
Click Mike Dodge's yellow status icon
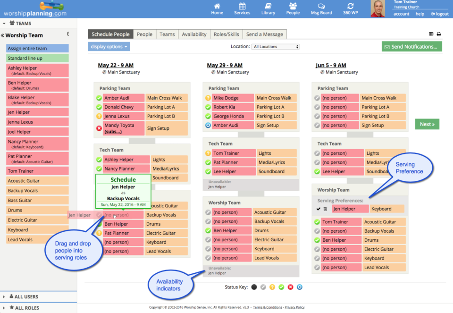pos(208,98)
